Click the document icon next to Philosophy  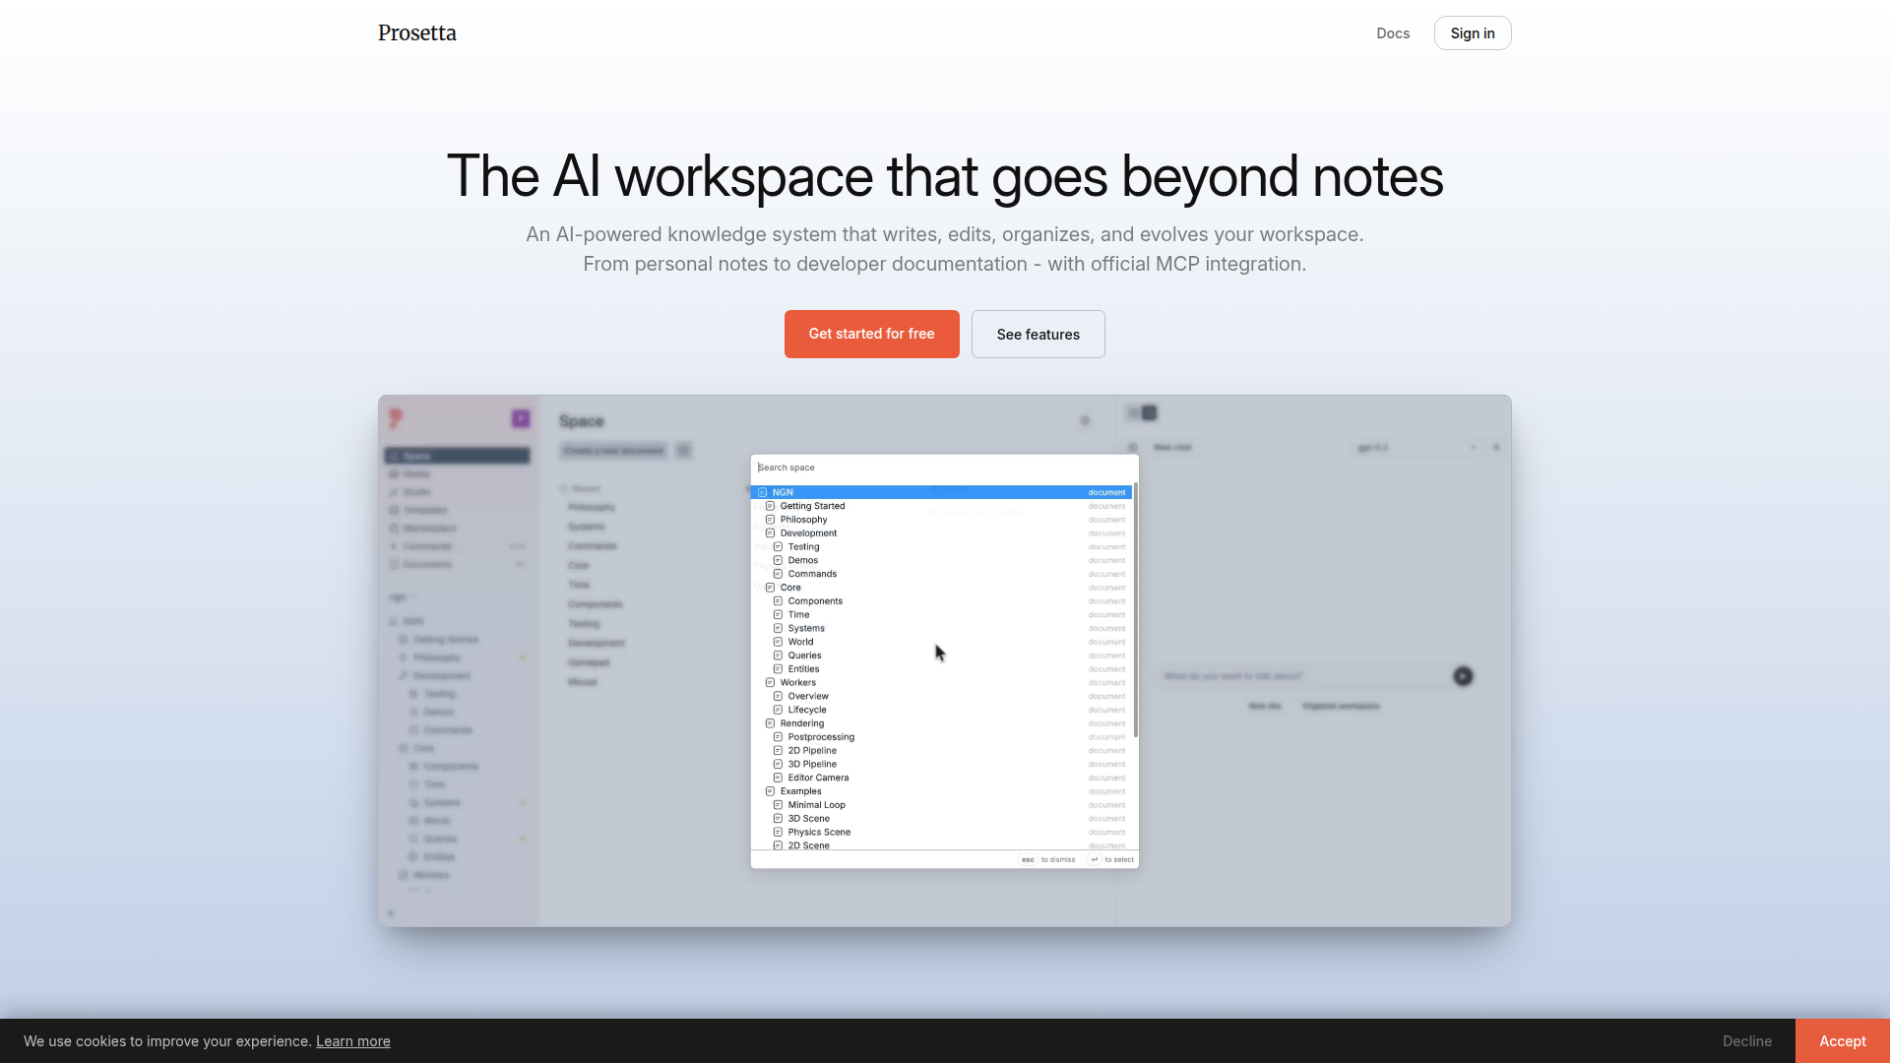[x=770, y=520]
